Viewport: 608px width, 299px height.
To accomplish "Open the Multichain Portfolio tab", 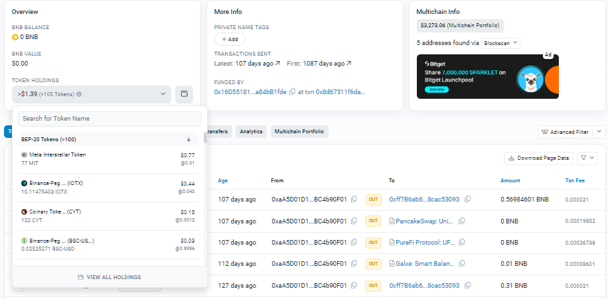I will tap(299, 131).
